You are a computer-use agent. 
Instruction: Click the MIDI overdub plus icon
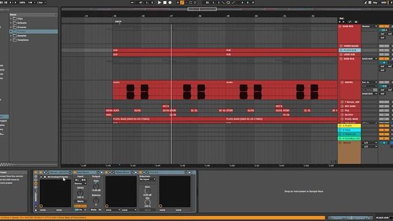pyautogui.click(x=177, y=2)
